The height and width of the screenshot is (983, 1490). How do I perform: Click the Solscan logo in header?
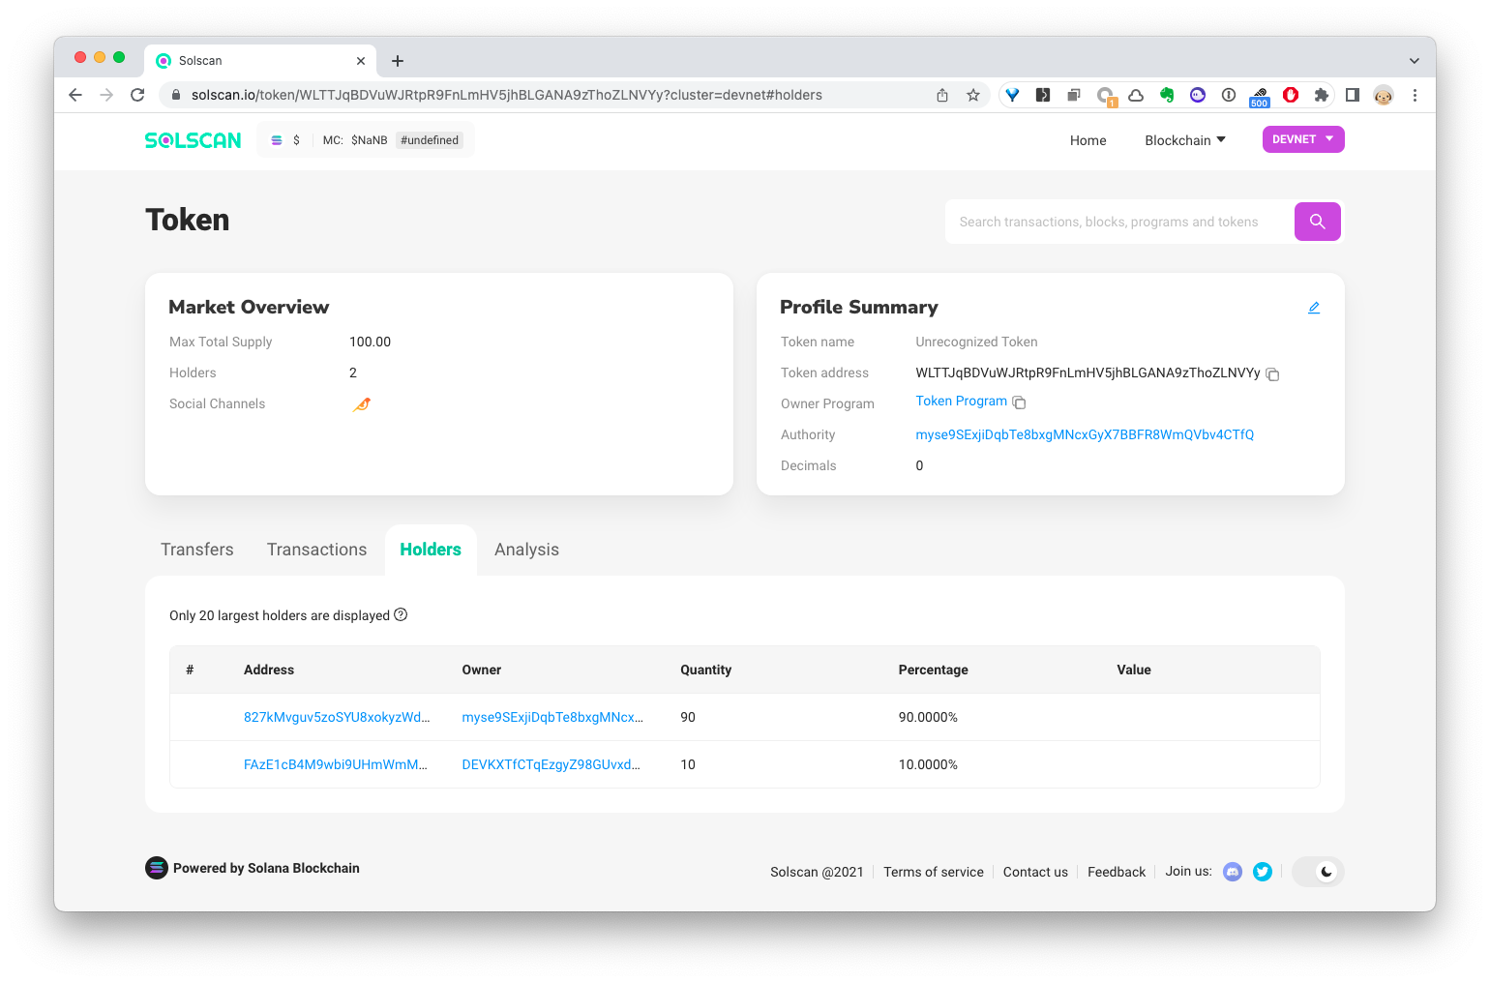tap(194, 140)
